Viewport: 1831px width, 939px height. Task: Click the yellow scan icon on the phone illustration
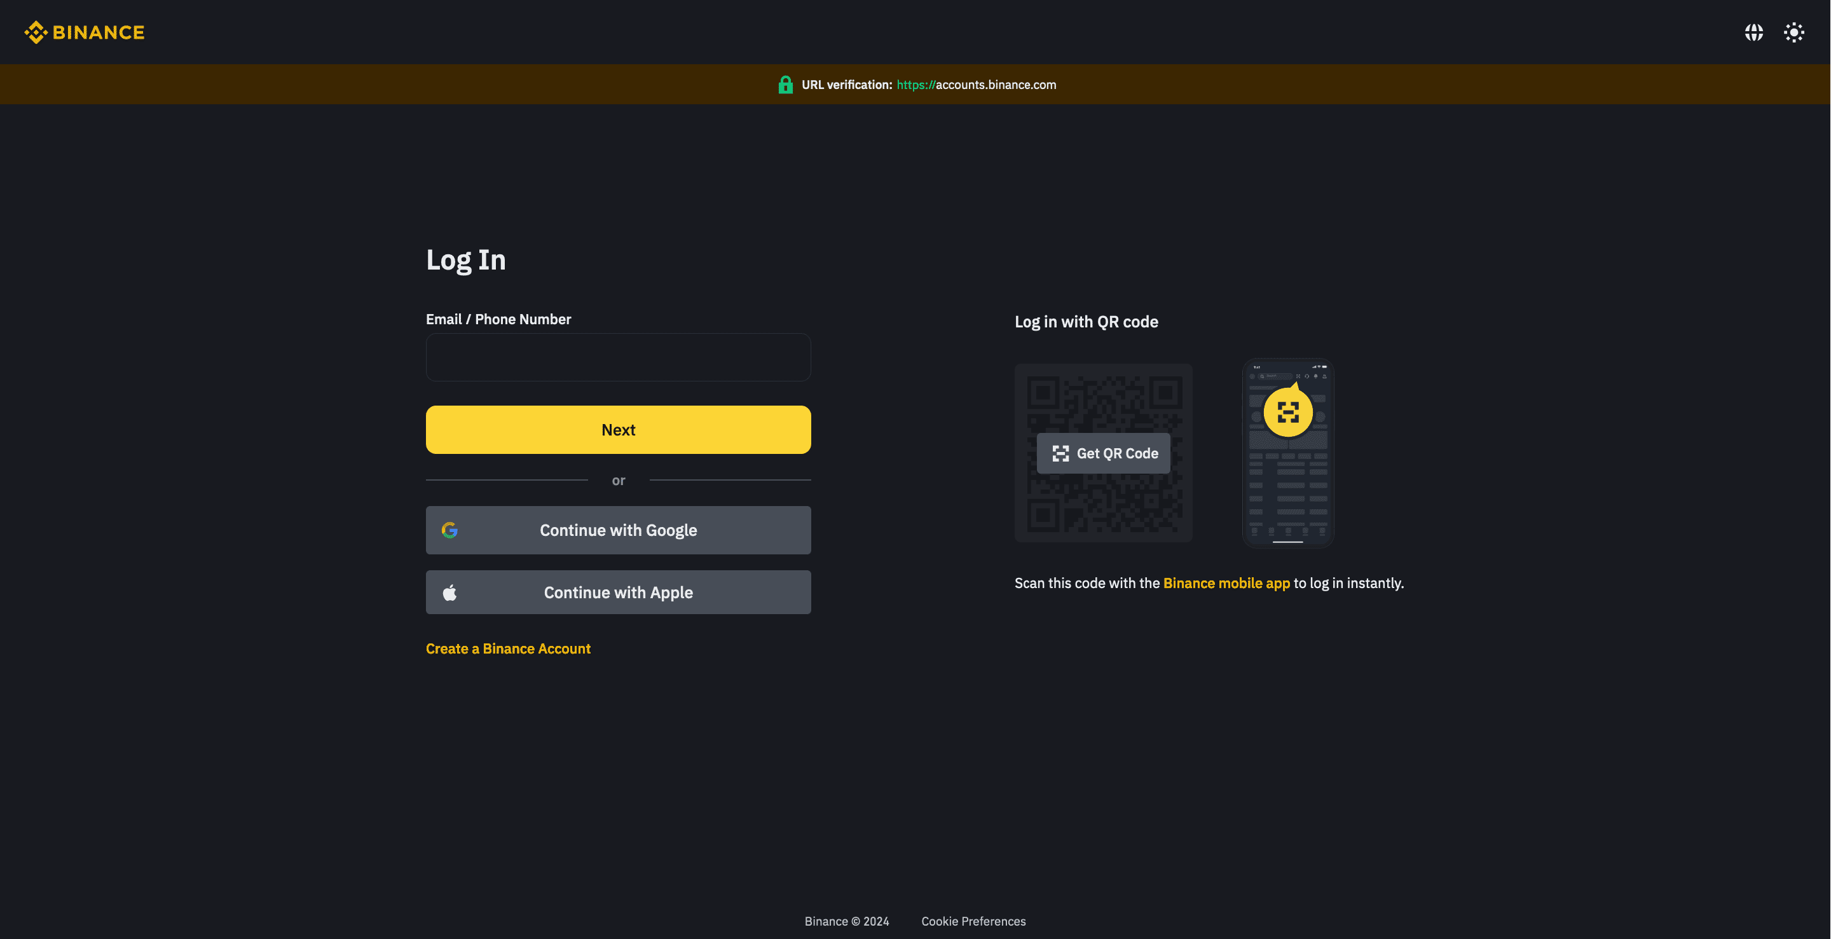[1287, 411]
